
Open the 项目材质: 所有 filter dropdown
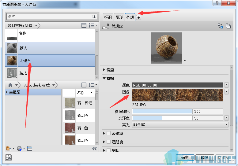pyautogui.click(x=23, y=25)
